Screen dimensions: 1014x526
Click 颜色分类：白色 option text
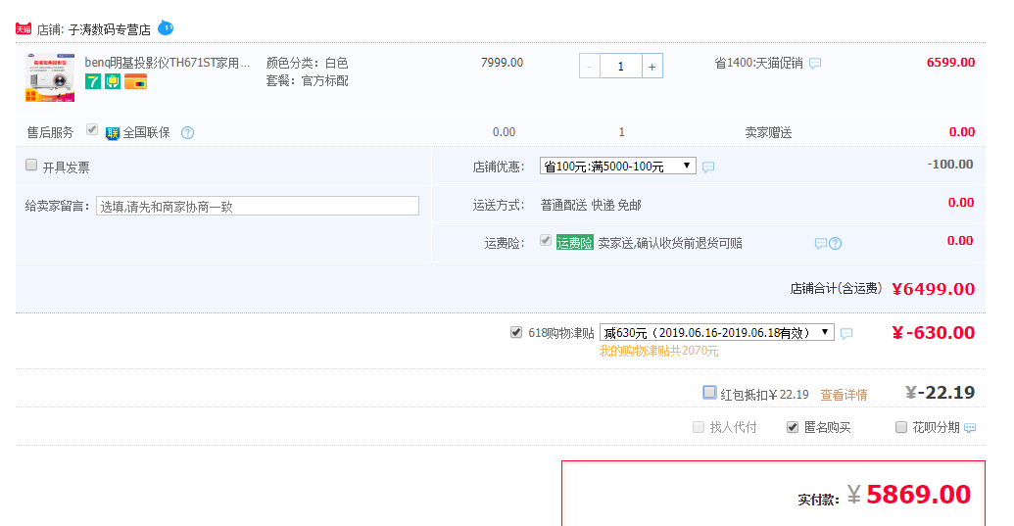[308, 63]
